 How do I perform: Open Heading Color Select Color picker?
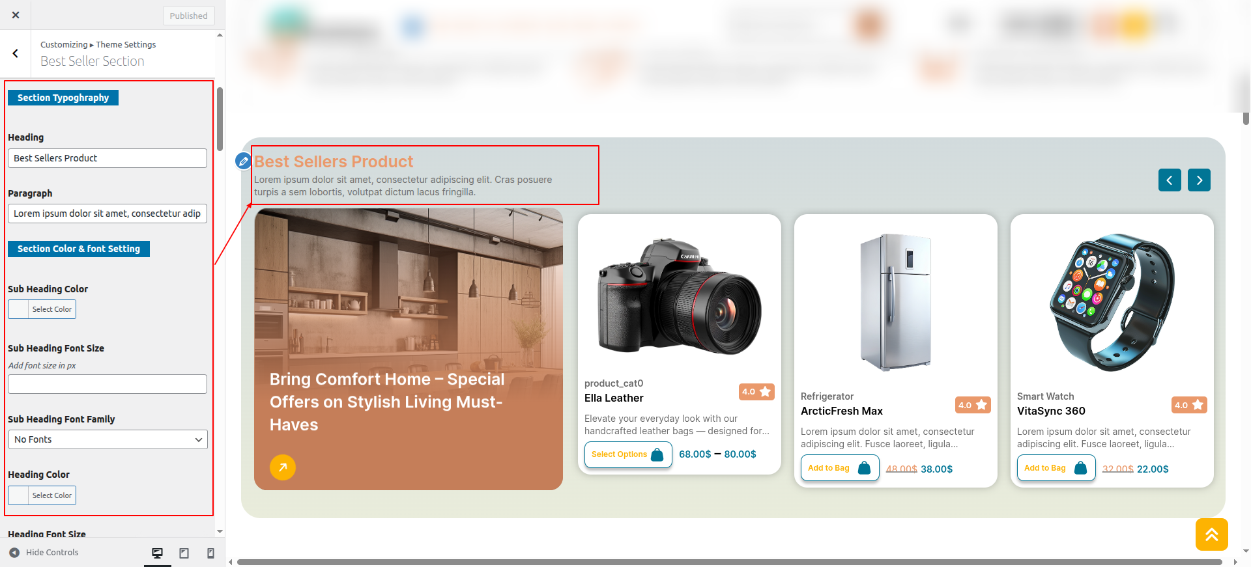point(42,495)
